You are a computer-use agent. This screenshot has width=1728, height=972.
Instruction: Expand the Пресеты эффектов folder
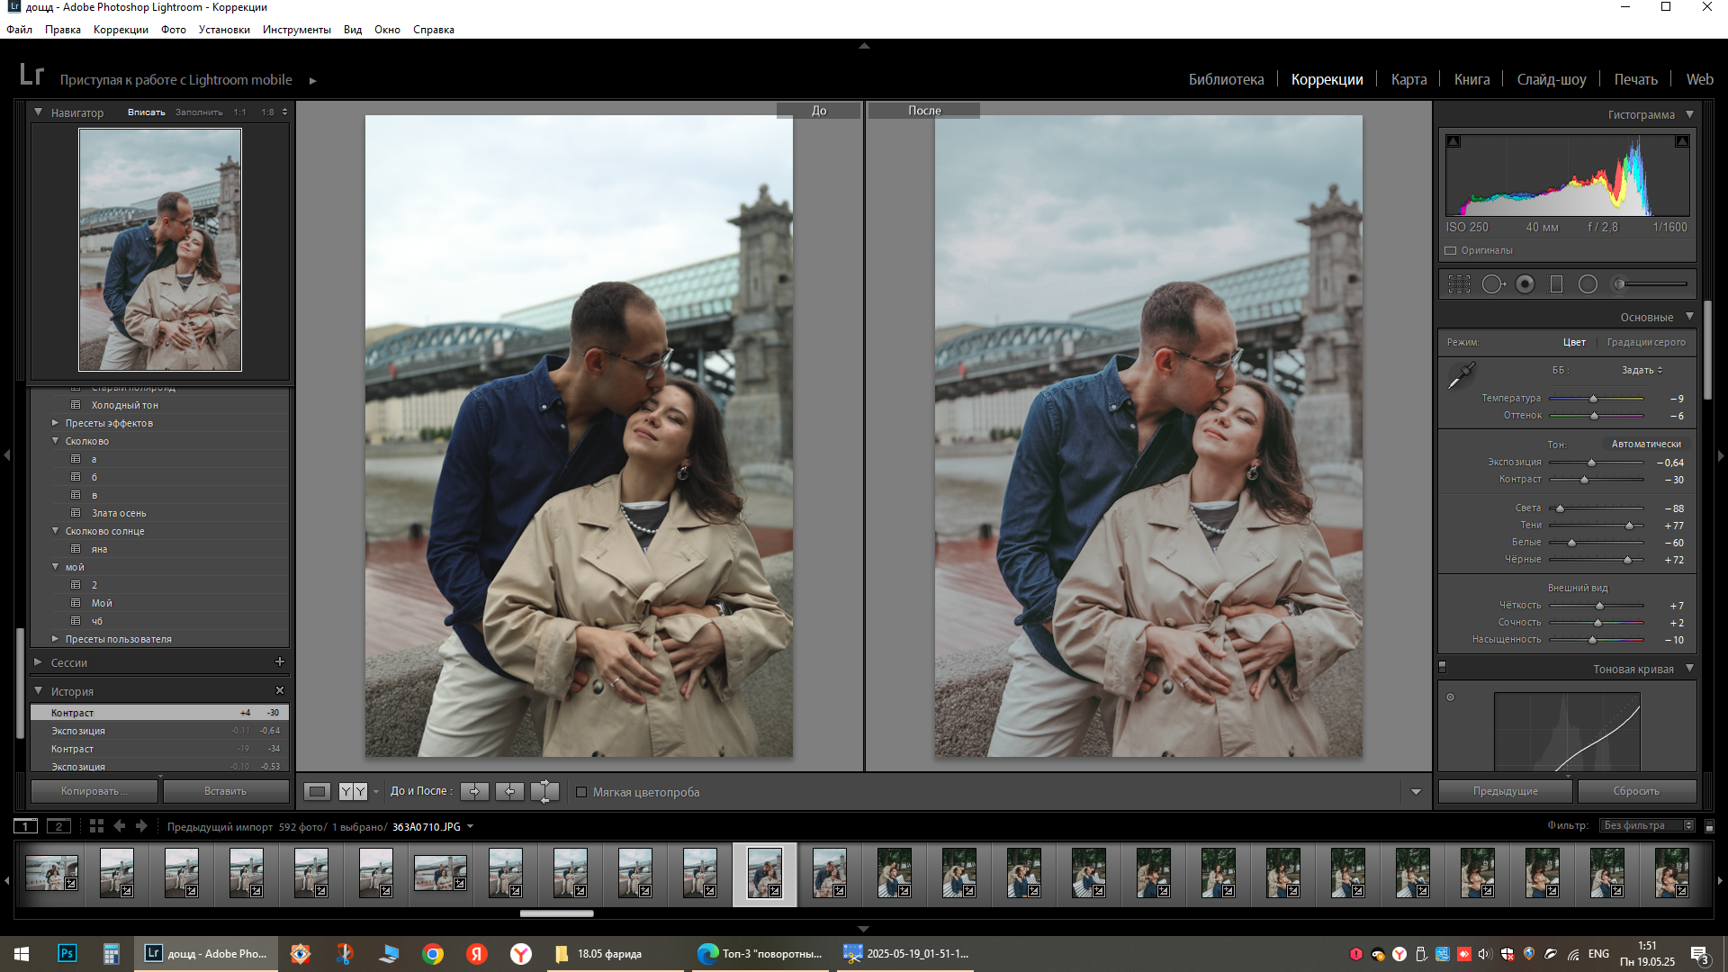pos(56,423)
